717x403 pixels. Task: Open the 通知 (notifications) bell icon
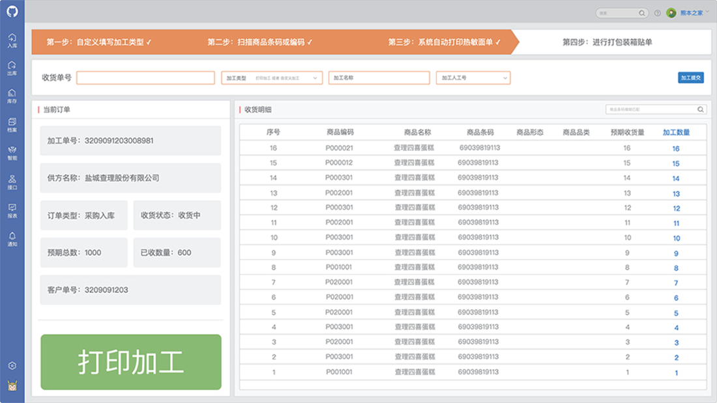click(12, 239)
